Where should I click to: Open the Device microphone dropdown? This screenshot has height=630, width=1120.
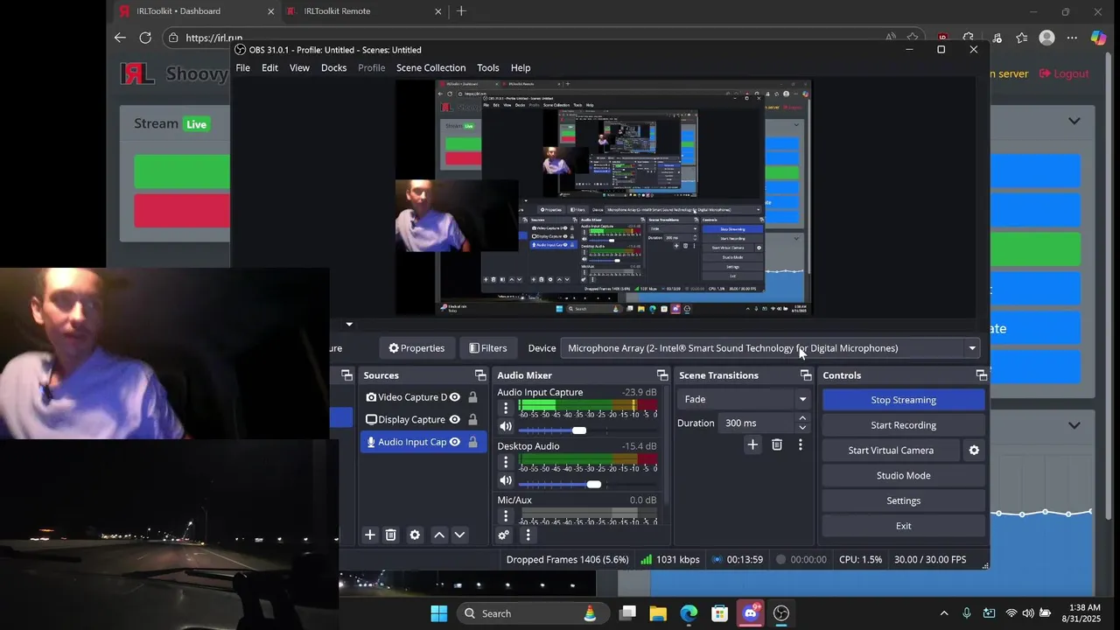pyautogui.click(x=770, y=348)
